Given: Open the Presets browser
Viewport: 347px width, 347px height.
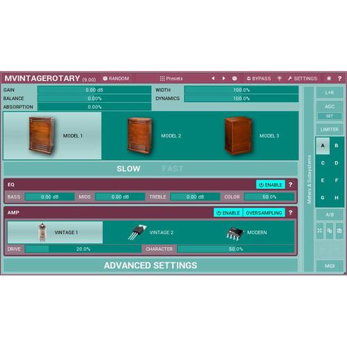Looking at the screenshot, I should 171,78.
